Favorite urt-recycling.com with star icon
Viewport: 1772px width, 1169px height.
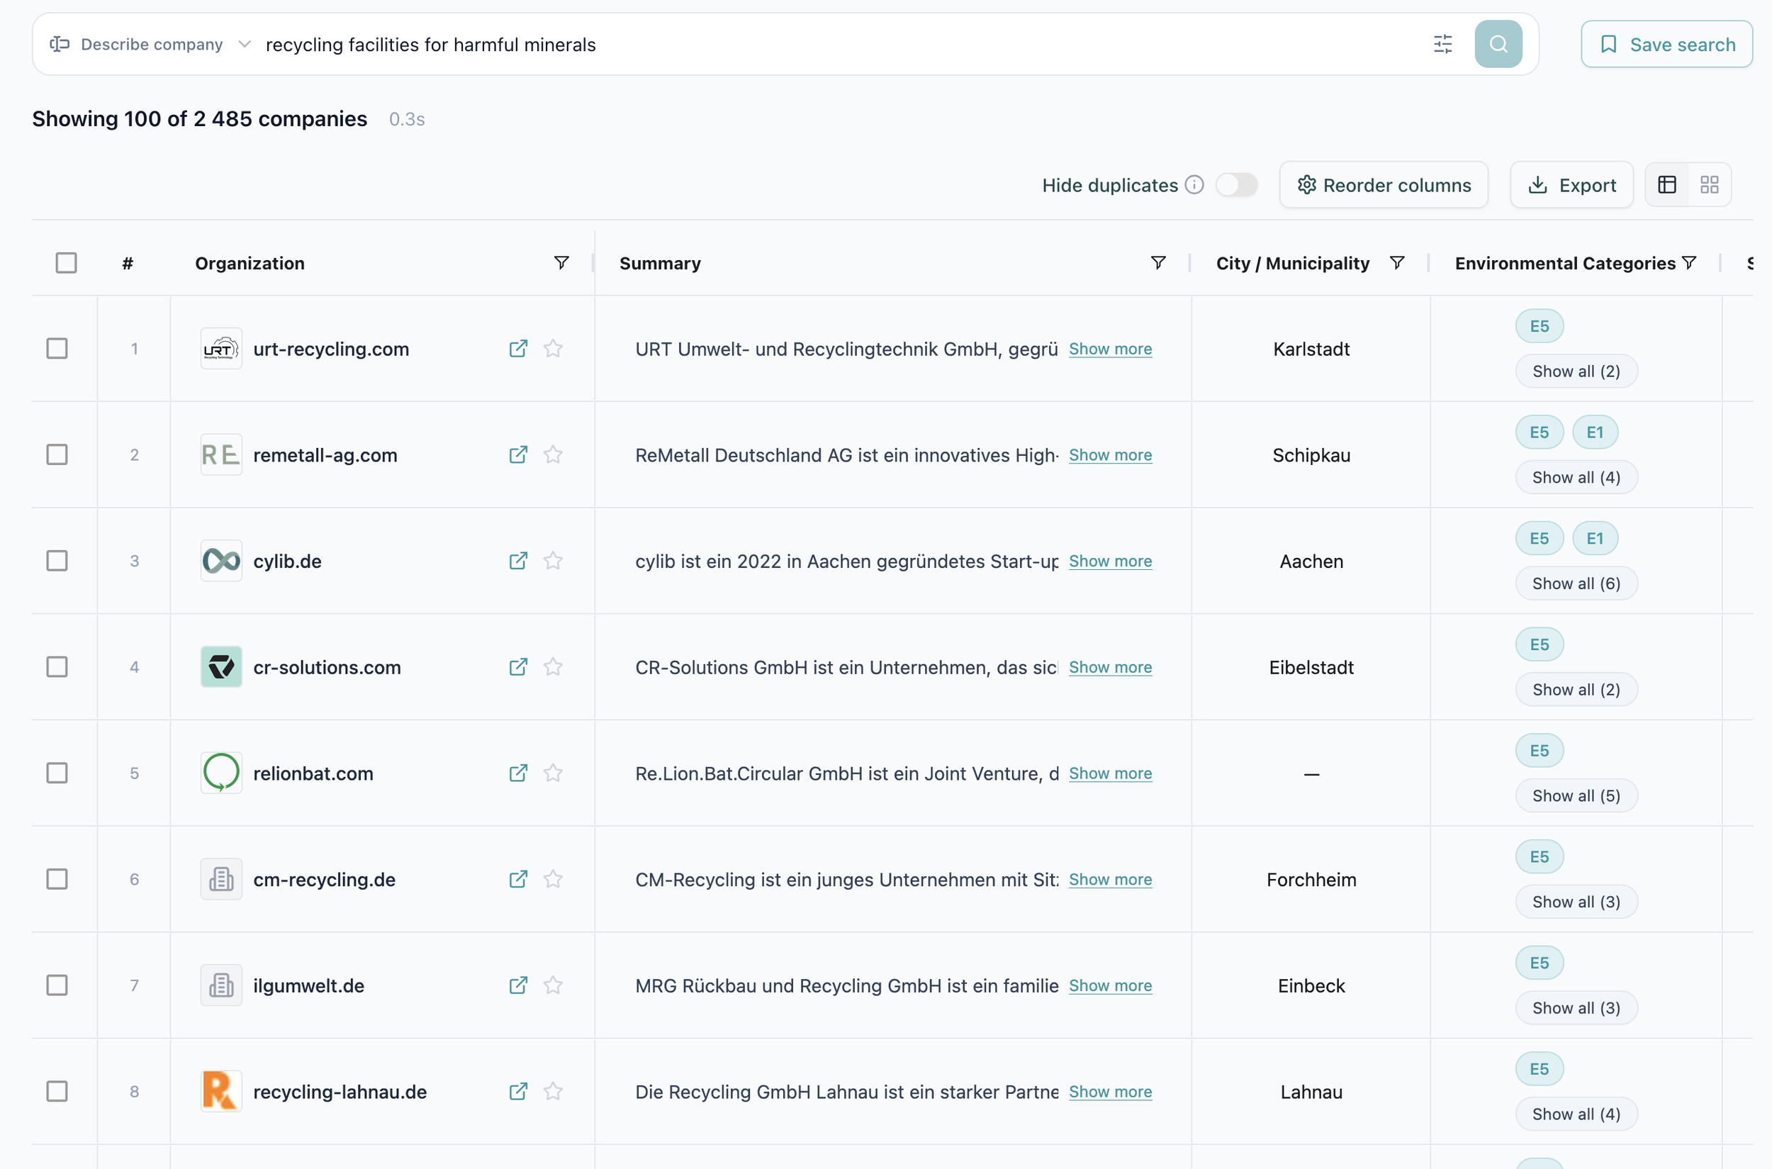pyautogui.click(x=552, y=348)
